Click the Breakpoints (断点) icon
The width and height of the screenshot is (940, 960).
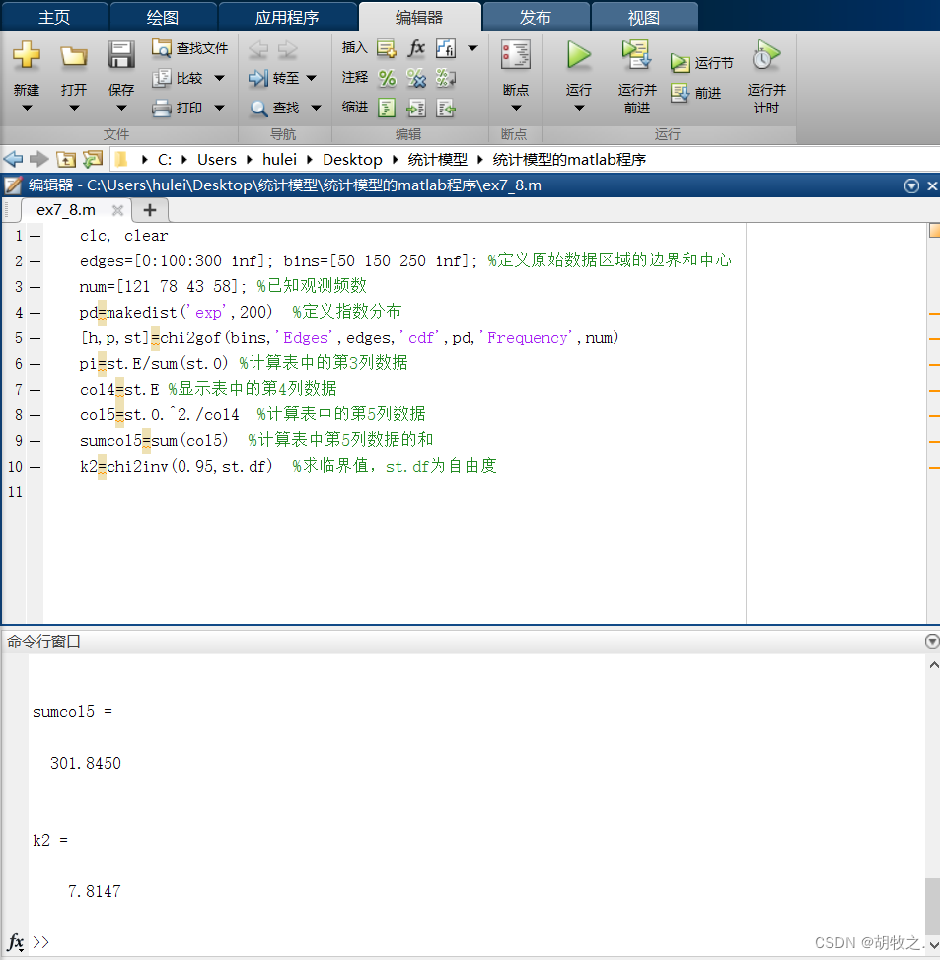pyautogui.click(x=516, y=55)
